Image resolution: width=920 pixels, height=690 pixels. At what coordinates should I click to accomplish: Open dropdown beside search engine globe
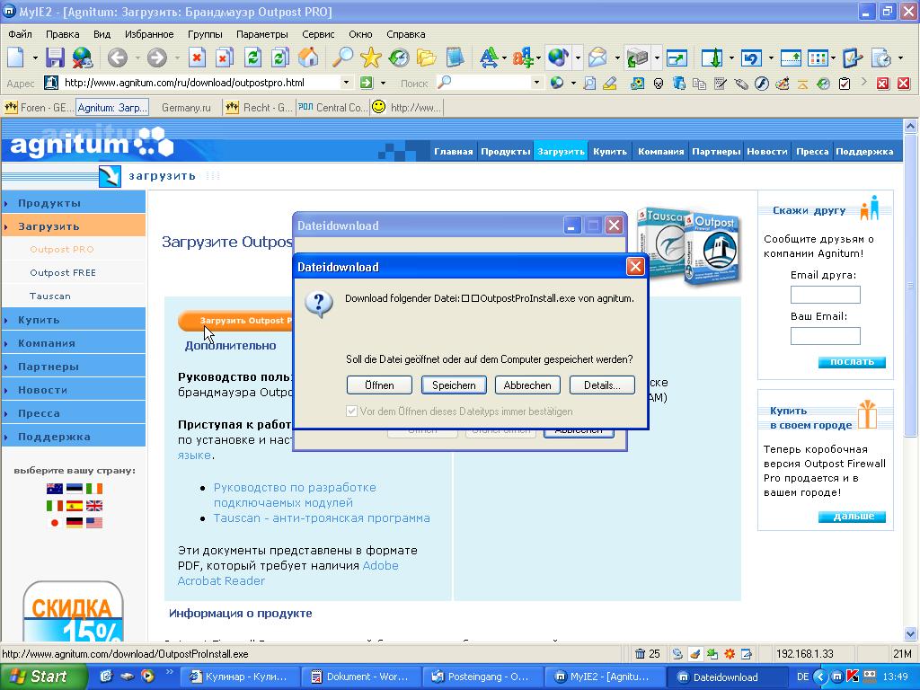pyautogui.click(x=573, y=84)
